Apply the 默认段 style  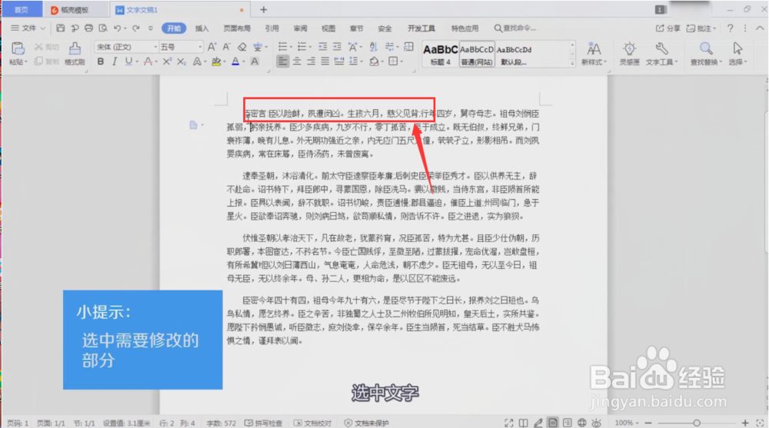514,55
